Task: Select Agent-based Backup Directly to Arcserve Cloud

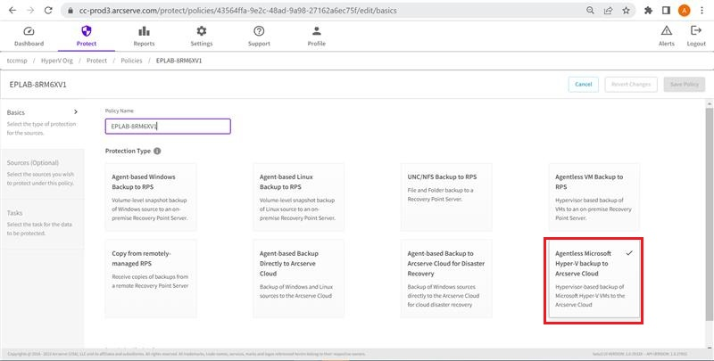Action: (299, 278)
